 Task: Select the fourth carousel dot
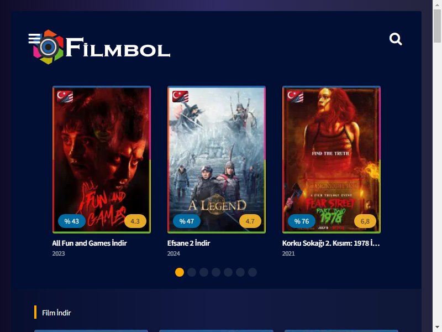[216, 272]
